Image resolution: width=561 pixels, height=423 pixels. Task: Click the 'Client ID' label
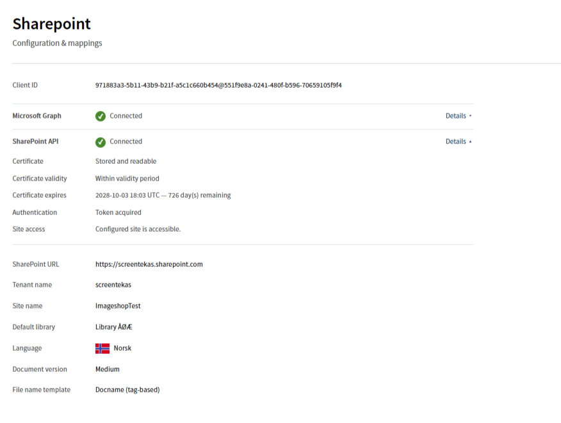point(25,85)
